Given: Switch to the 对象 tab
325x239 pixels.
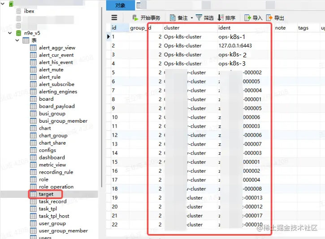Looking at the screenshot, I should click(x=121, y=5).
